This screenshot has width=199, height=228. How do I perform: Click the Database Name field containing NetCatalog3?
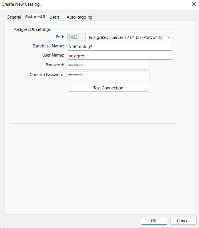(120, 47)
